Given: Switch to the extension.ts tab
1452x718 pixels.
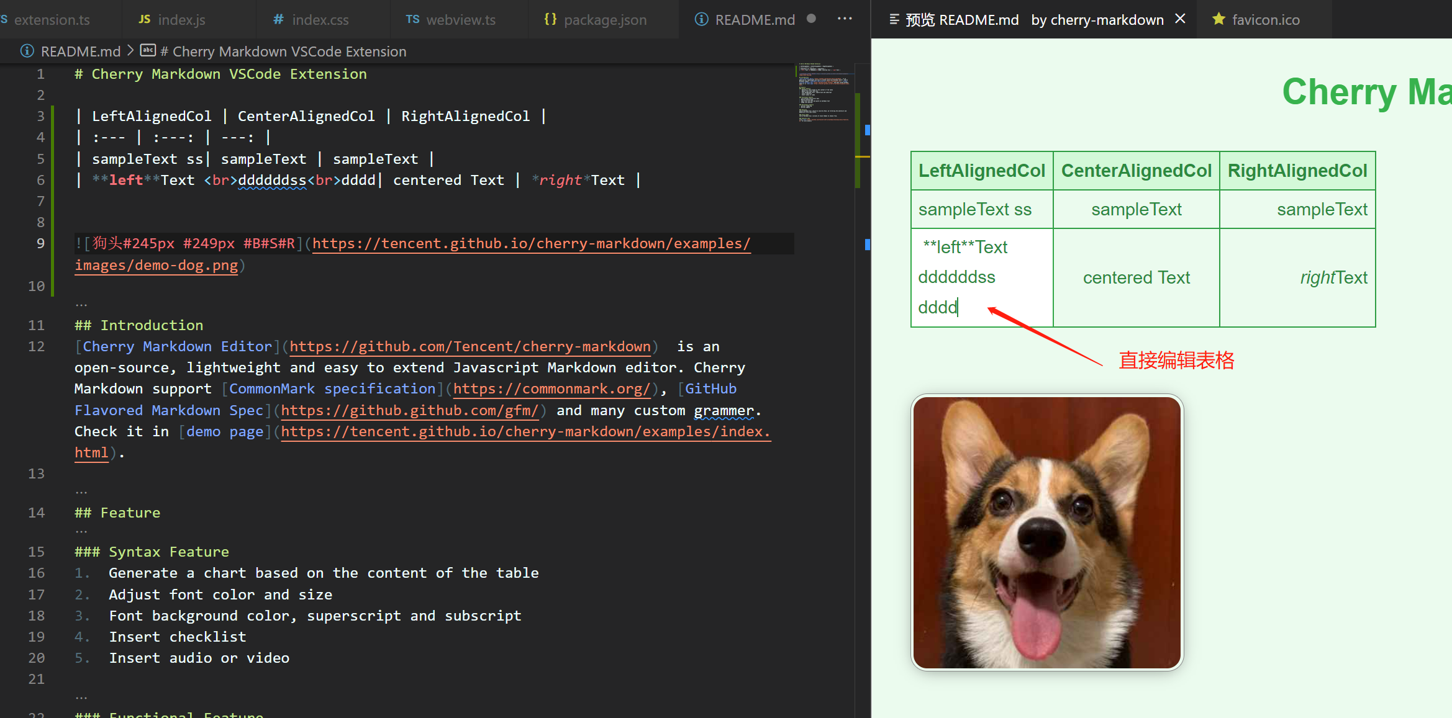Looking at the screenshot, I should 53,19.
